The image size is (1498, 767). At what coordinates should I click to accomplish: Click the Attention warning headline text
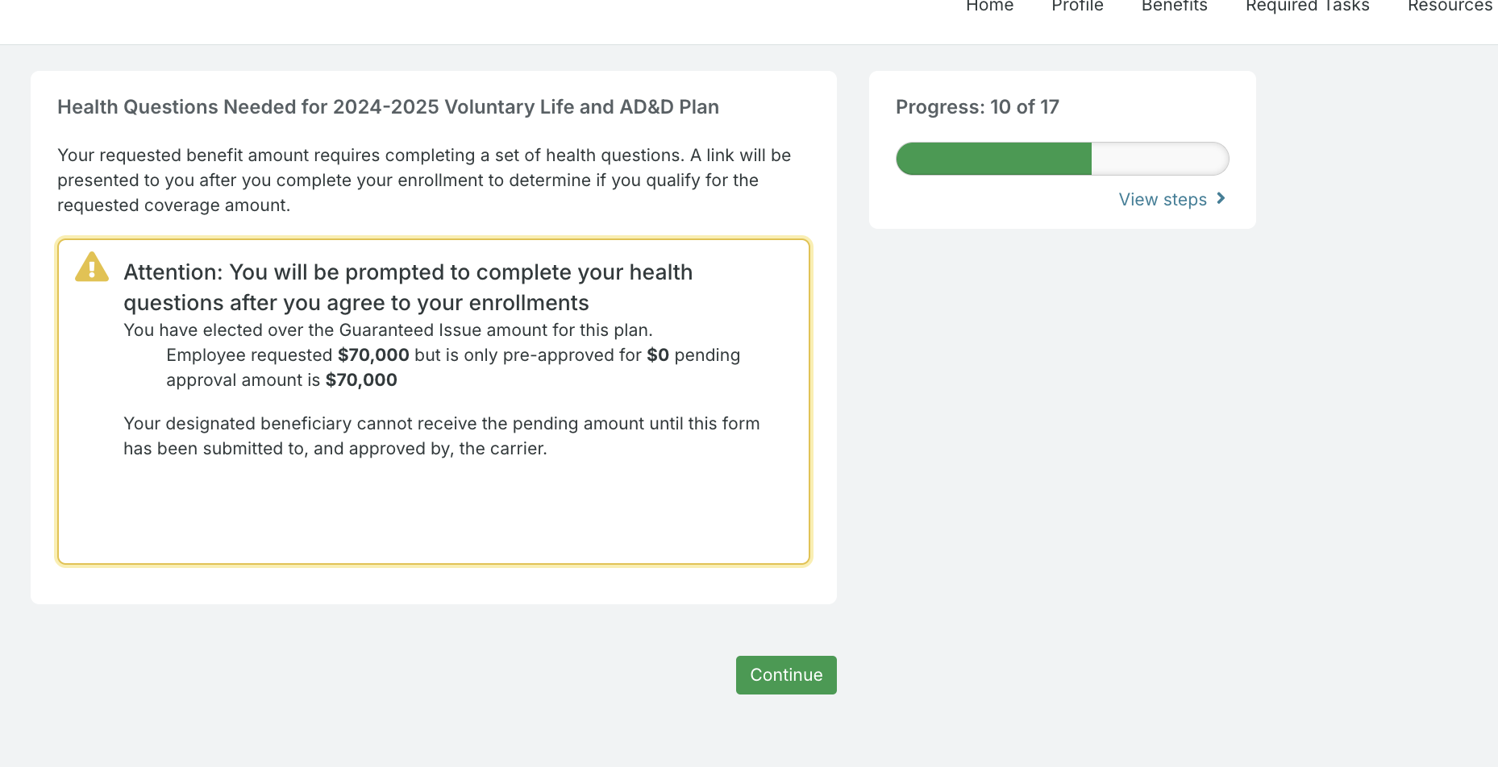click(408, 287)
